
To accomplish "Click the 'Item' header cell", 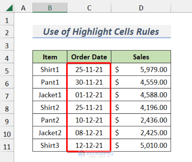I will [x=50, y=57].
